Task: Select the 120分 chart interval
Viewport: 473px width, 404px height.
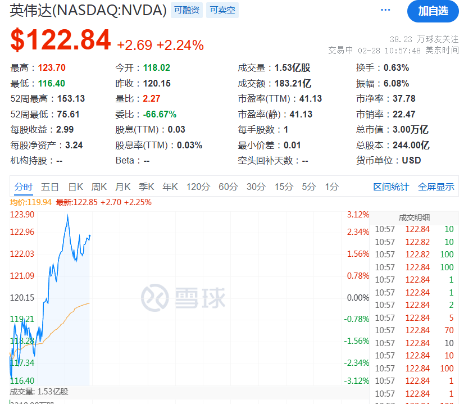Action: (198, 187)
